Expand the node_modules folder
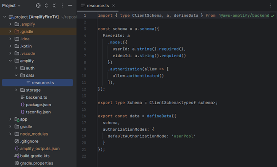This screenshot has height=167, width=277. point(10,134)
